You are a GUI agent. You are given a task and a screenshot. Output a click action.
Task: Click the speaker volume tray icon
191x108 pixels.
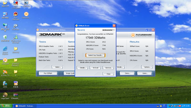click(x=177, y=106)
